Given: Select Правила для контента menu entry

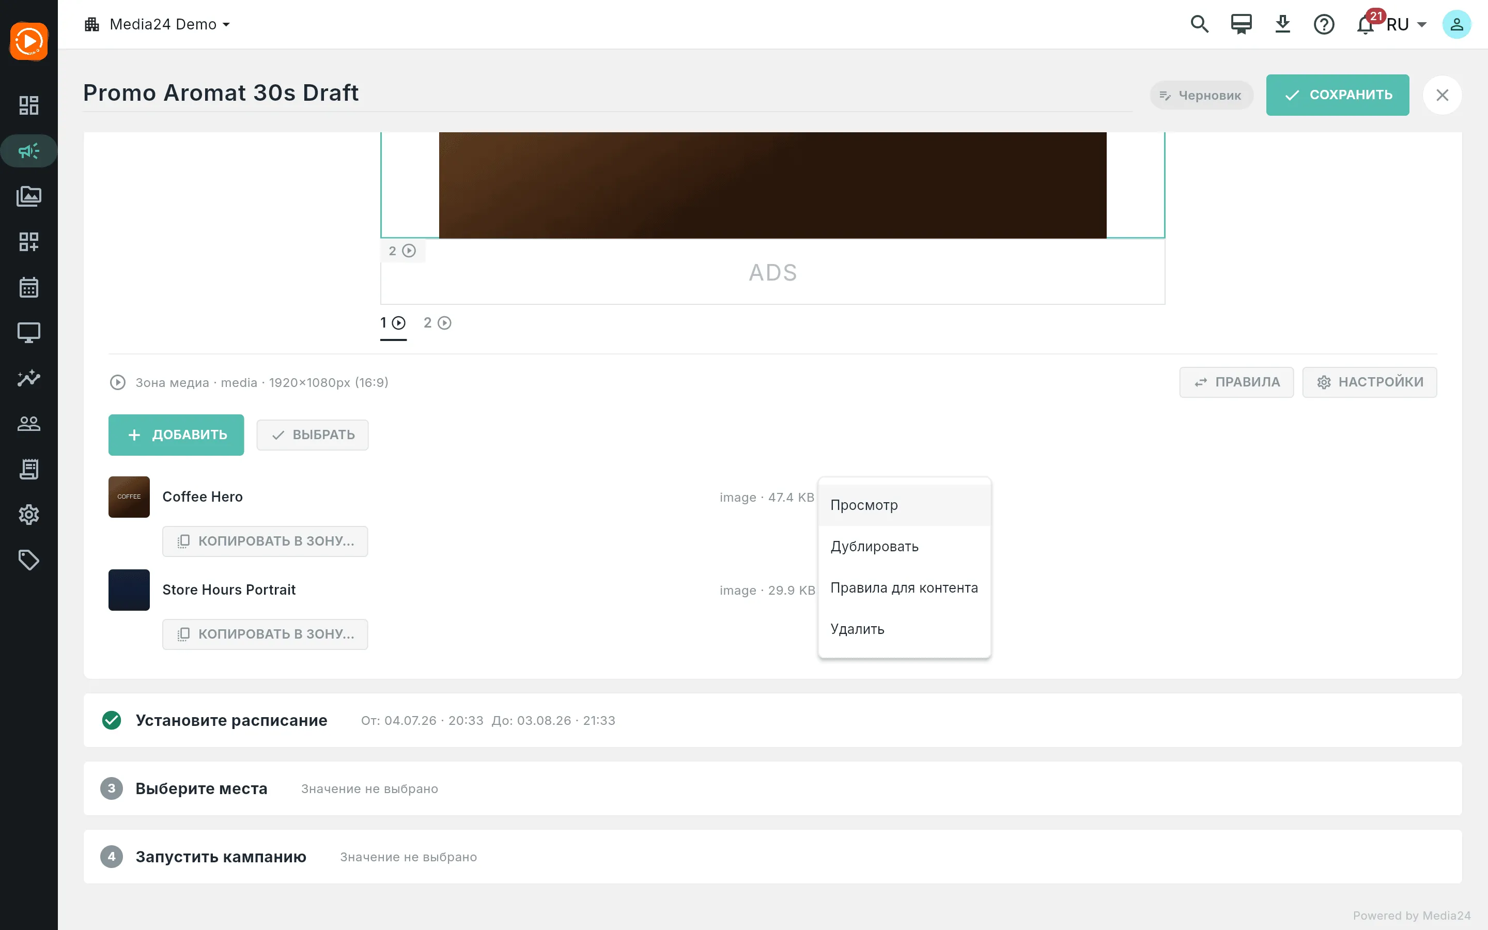Looking at the screenshot, I should pyautogui.click(x=905, y=587).
